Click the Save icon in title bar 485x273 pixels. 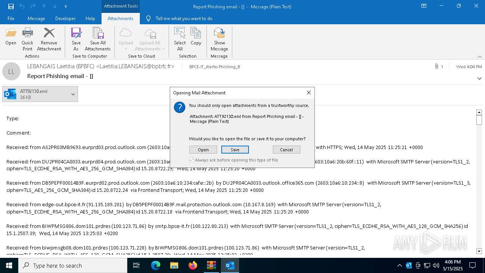tap(11, 6)
